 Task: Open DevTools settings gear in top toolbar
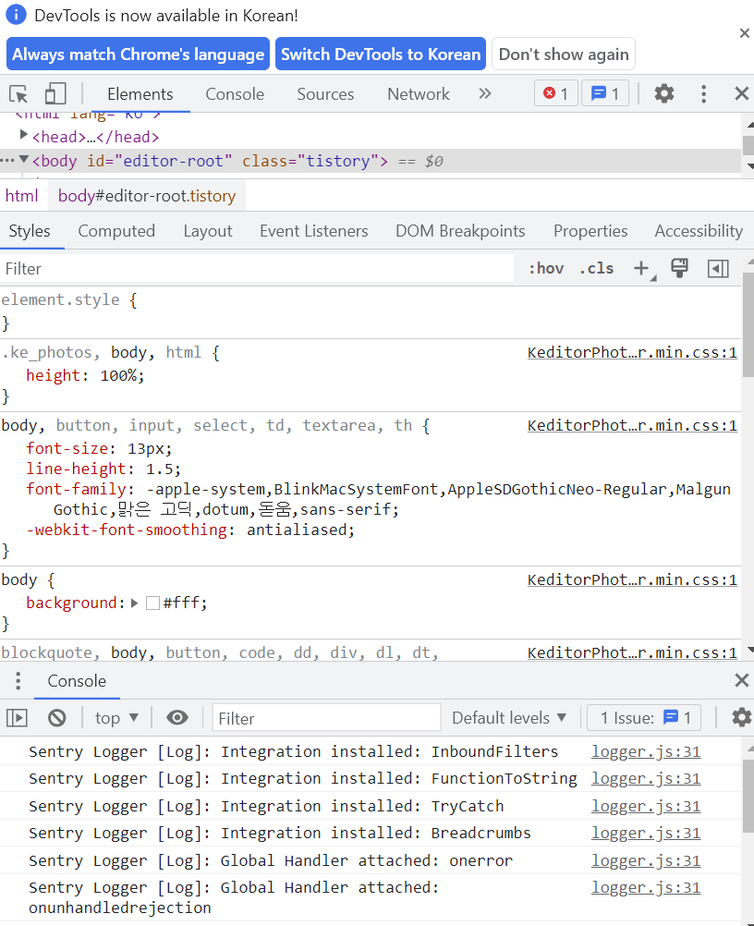coord(663,93)
